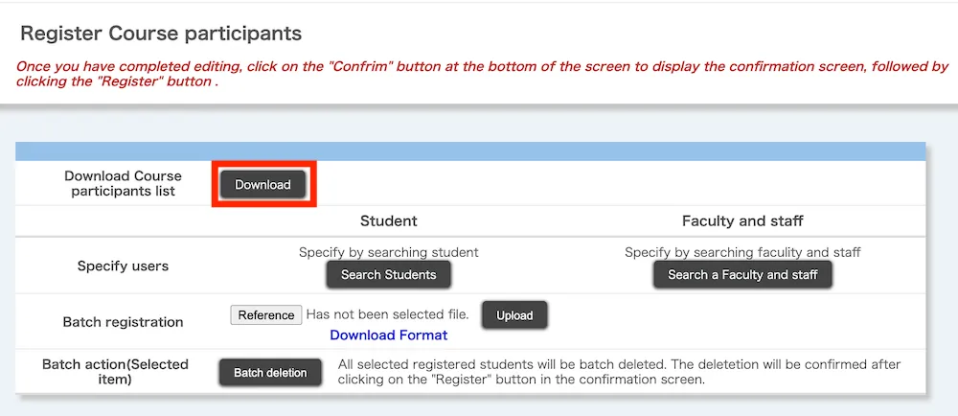The image size is (958, 416).
Task: Click the batch deletion description text
Action: (620, 372)
